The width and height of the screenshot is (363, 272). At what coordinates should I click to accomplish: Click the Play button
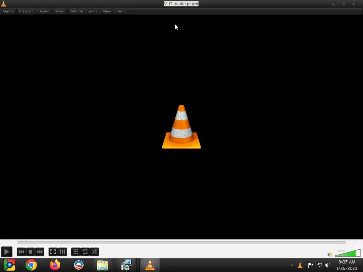6,252
